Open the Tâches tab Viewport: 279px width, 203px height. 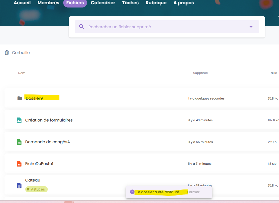[130, 3]
